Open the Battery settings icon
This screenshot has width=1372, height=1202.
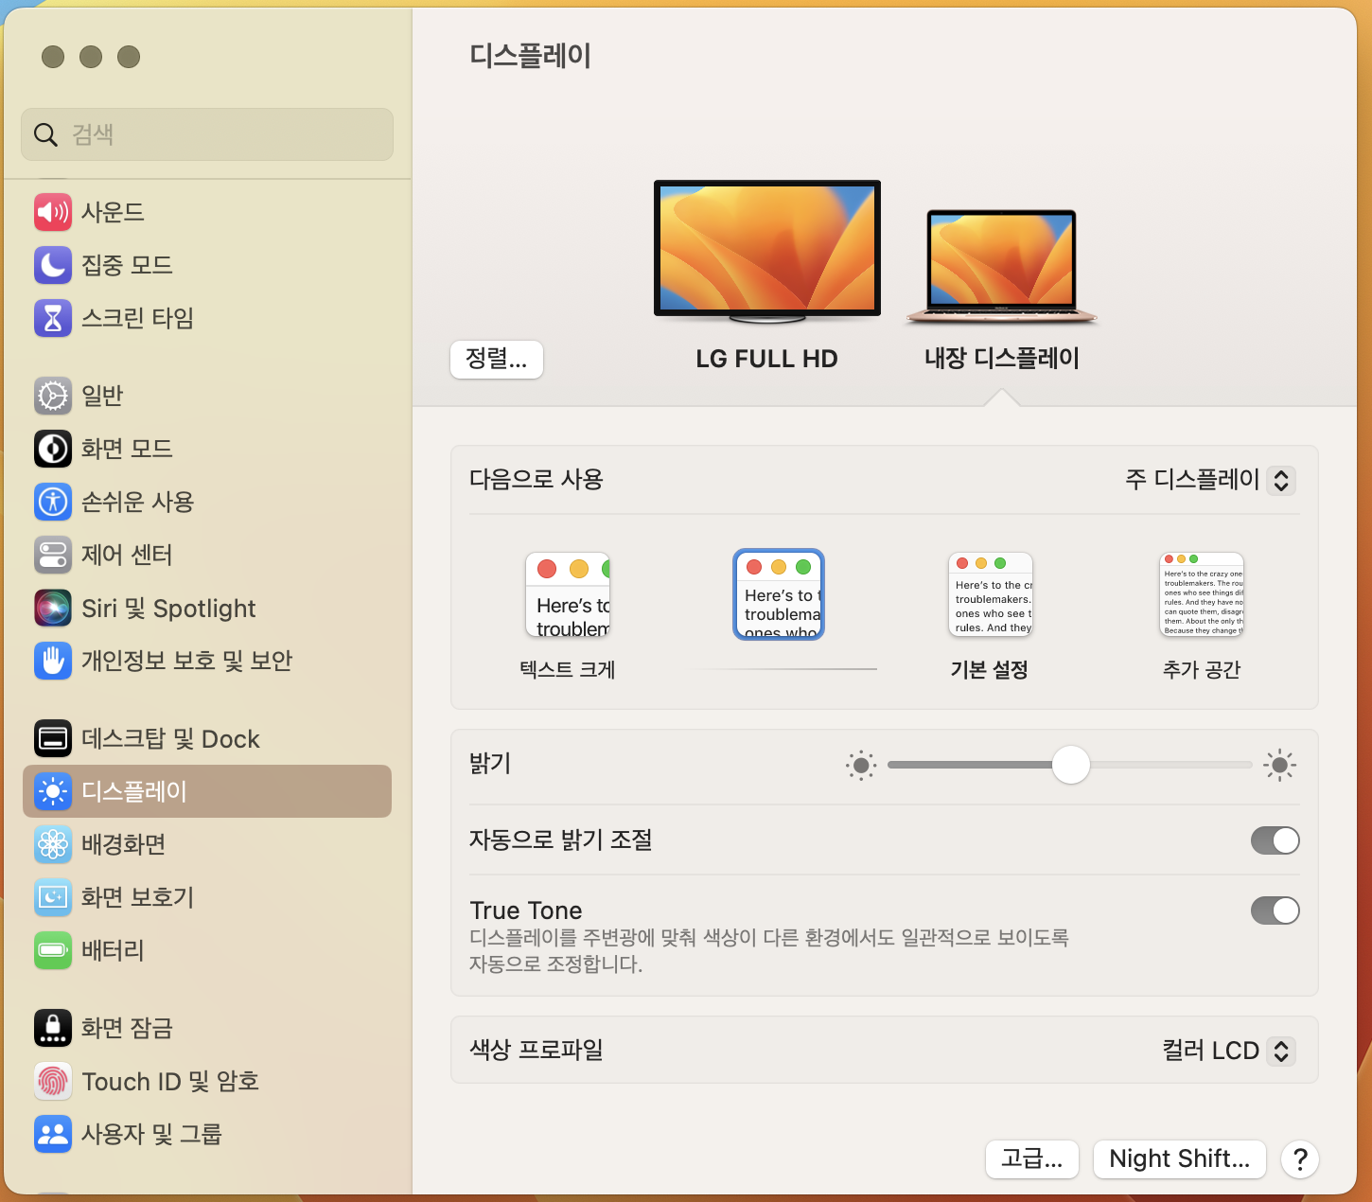pos(53,950)
